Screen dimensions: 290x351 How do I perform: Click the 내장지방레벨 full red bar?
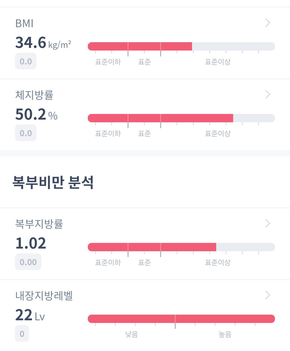(x=181, y=319)
